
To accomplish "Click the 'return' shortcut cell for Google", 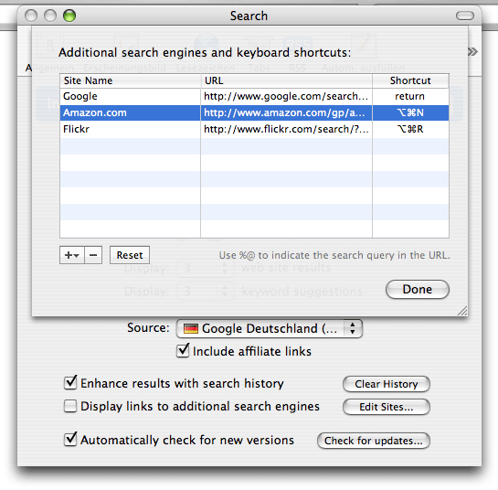I will 410,96.
